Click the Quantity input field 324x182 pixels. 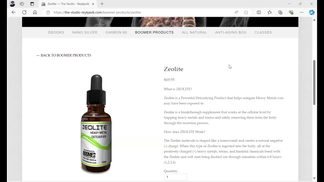pyautogui.click(x=175, y=177)
